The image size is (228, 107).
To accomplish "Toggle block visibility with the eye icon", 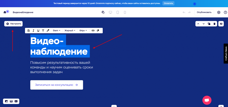I will 221,24.
